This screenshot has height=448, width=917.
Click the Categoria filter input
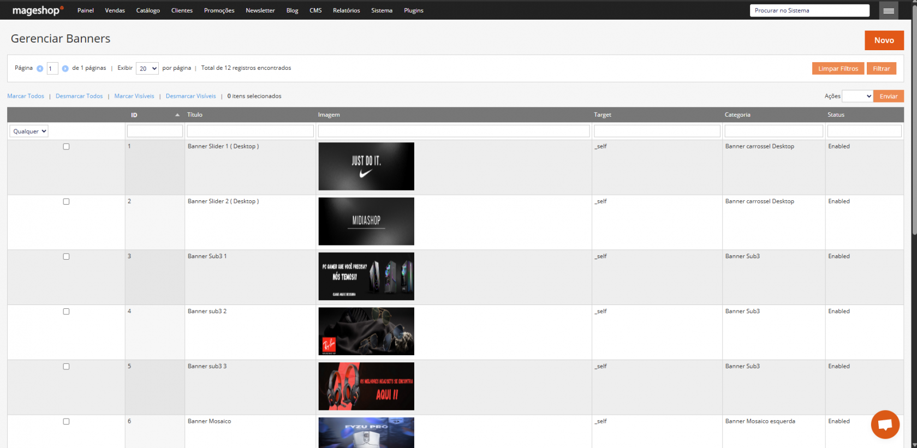[x=774, y=131]
